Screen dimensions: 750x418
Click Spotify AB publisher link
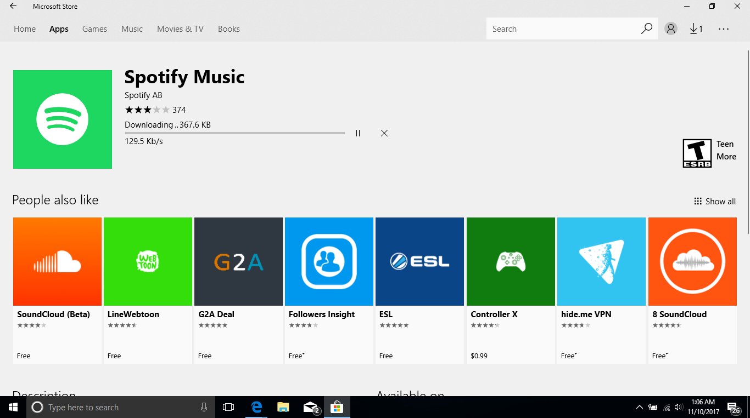coord(143,95)
